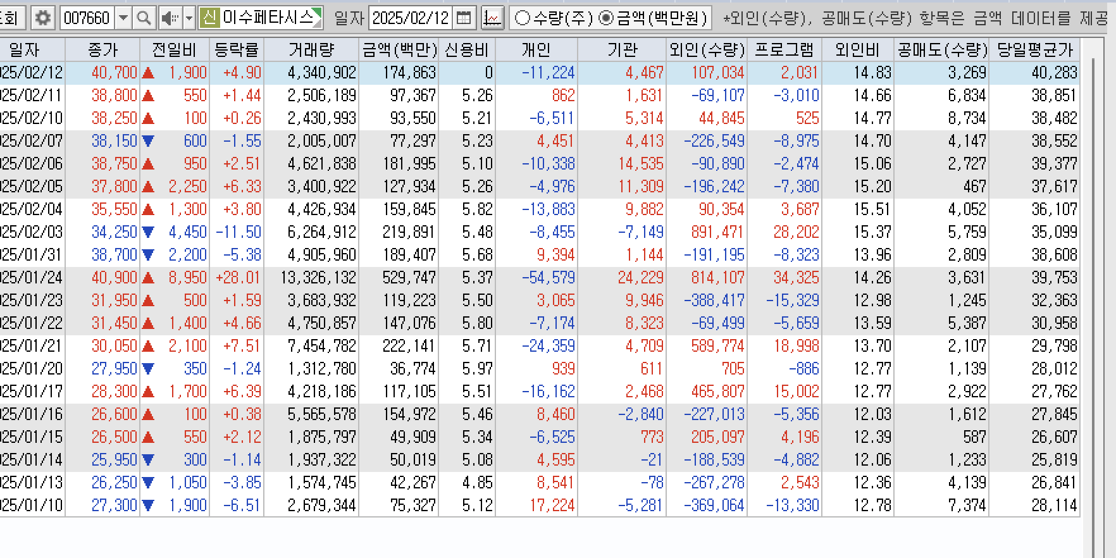Click the 개인 column header
This screenshot has width=1116, height=558.
coord(536,49)
